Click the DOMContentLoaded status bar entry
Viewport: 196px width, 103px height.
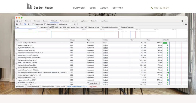[77, 86]
